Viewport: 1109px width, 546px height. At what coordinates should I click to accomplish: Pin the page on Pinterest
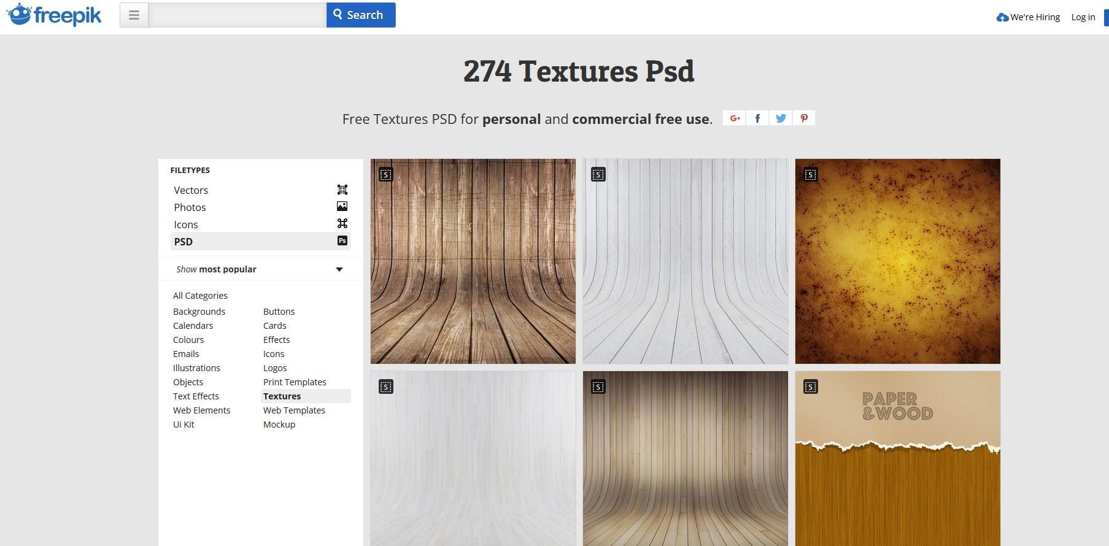pos(804,118)
